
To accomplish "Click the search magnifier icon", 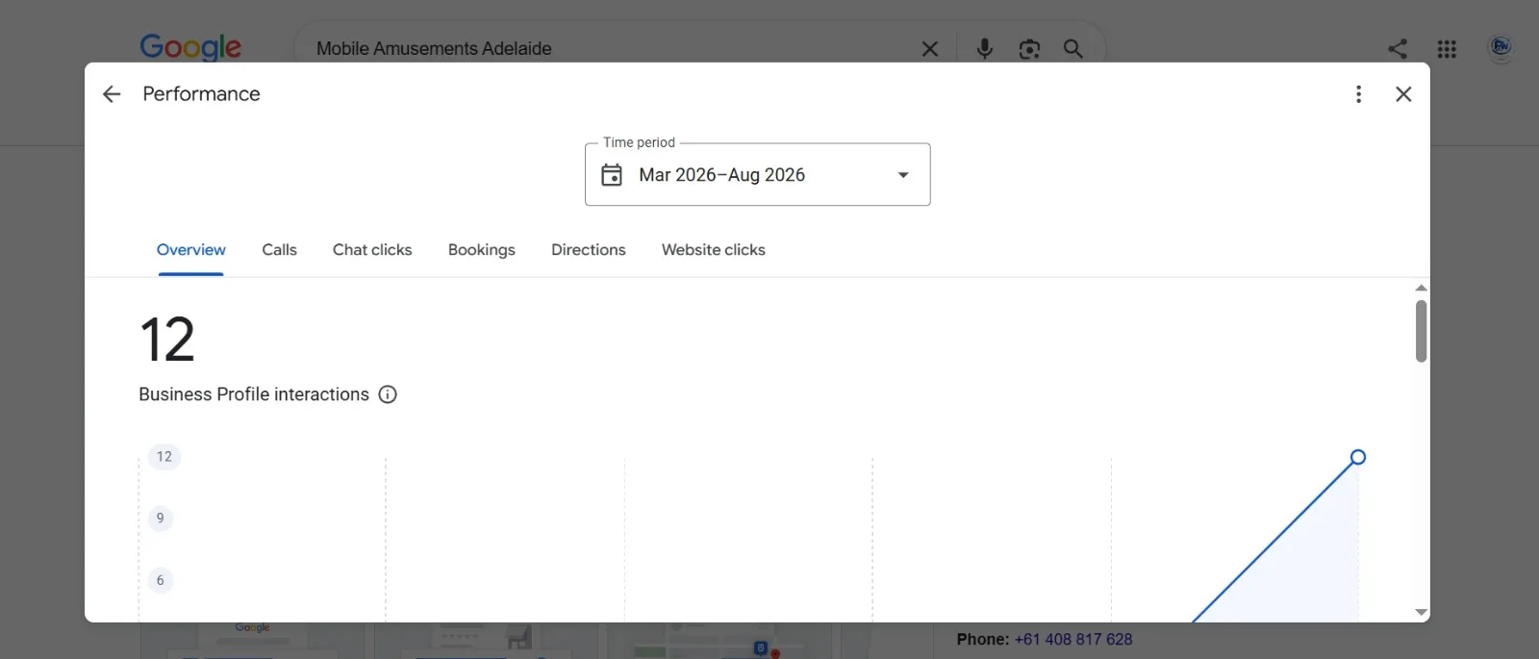I will 1073,49.
